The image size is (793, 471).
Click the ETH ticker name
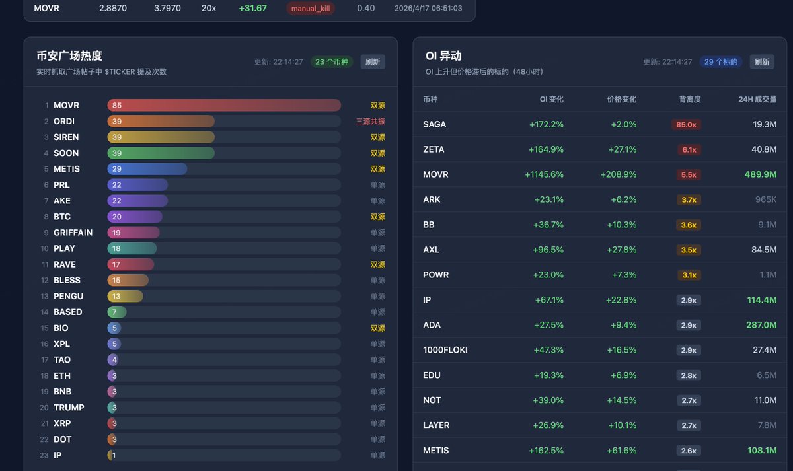point(62,376)
